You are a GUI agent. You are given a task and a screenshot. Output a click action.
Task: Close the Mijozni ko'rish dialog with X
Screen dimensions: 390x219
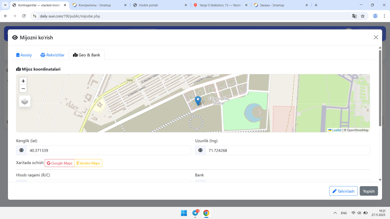[376, 37]
